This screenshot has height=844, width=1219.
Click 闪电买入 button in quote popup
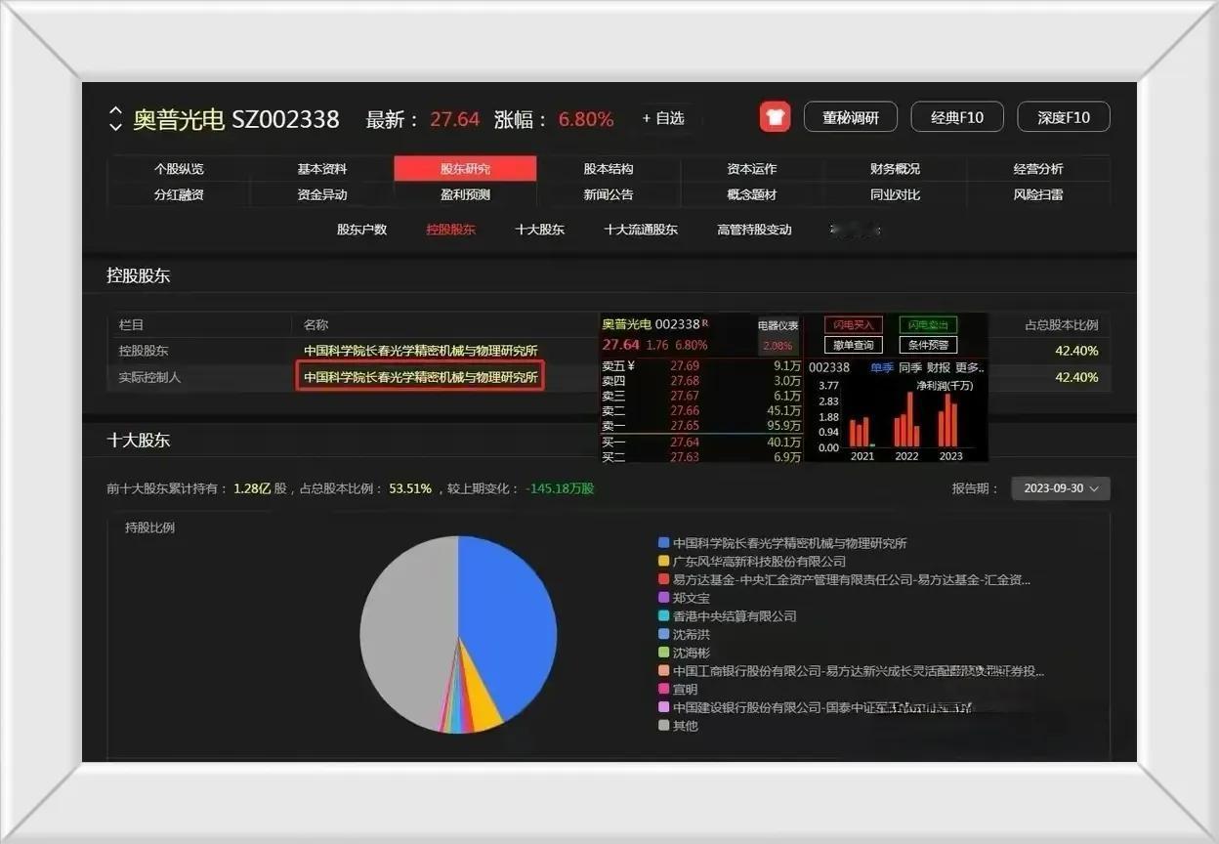click(853, 324)
